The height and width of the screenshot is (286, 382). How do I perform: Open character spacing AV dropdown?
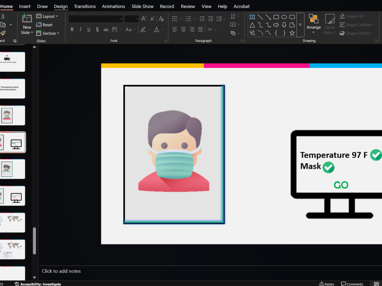(116, 29)
